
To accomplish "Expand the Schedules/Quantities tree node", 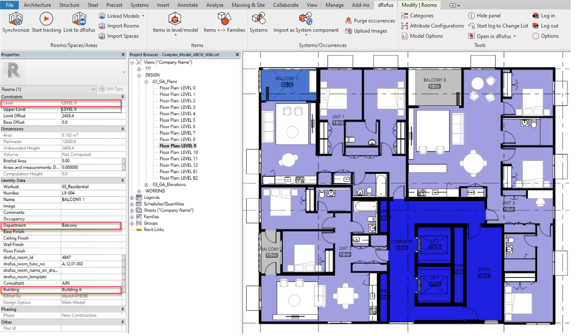I will point(133,204).
